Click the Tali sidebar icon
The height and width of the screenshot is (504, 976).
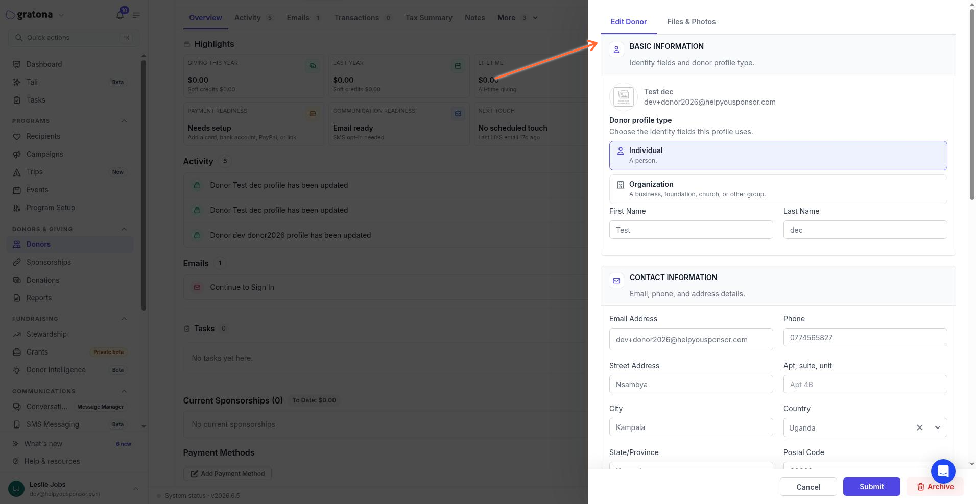[x=17, y=82]
